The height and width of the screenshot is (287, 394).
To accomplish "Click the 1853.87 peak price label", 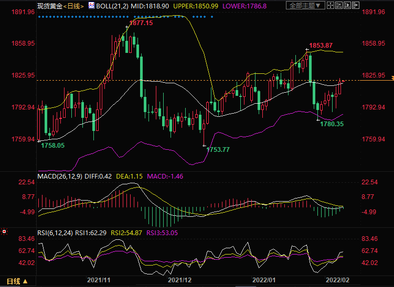I will [320, 47].
